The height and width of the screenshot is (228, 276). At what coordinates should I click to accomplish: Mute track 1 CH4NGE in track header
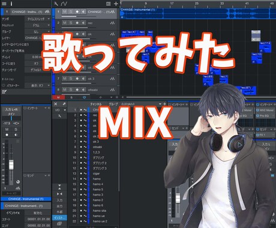click(65, 11)
